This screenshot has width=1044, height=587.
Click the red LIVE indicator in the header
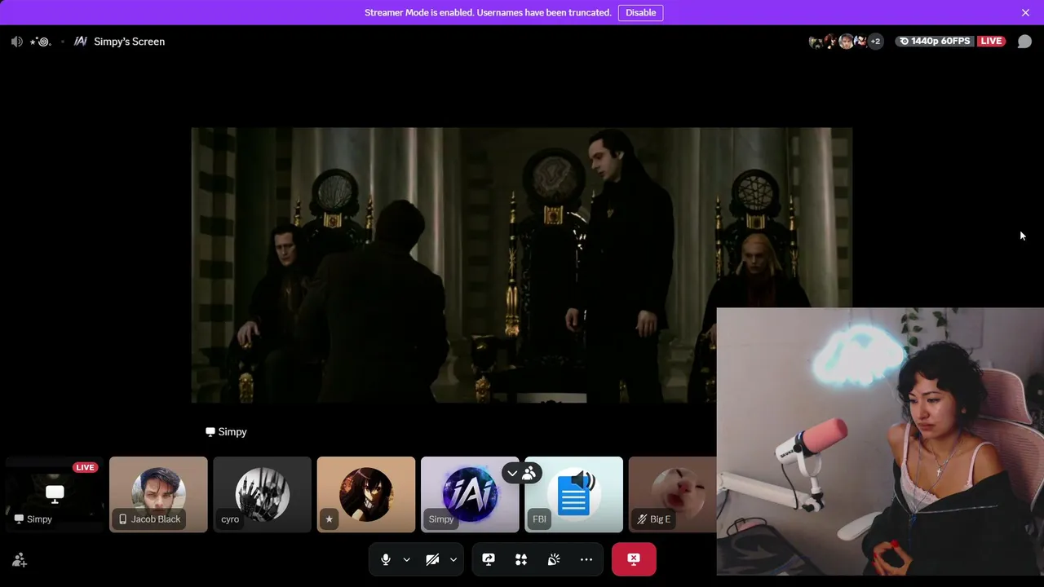click(x=991, y=42)
